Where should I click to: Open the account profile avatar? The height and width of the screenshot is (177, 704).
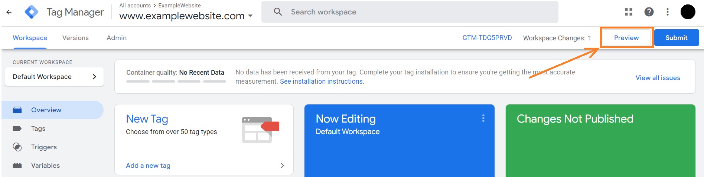pos(688,12)
